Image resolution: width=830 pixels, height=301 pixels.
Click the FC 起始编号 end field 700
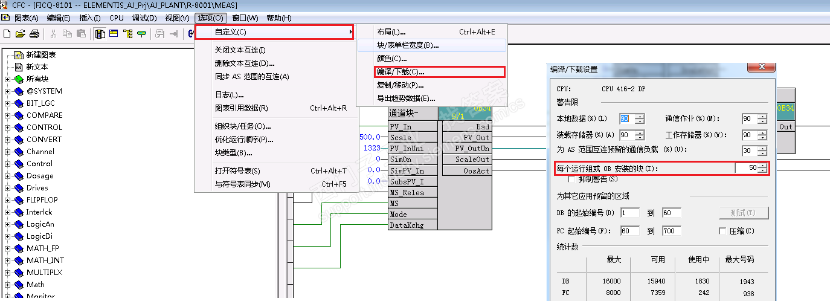[x=671, y=231]
